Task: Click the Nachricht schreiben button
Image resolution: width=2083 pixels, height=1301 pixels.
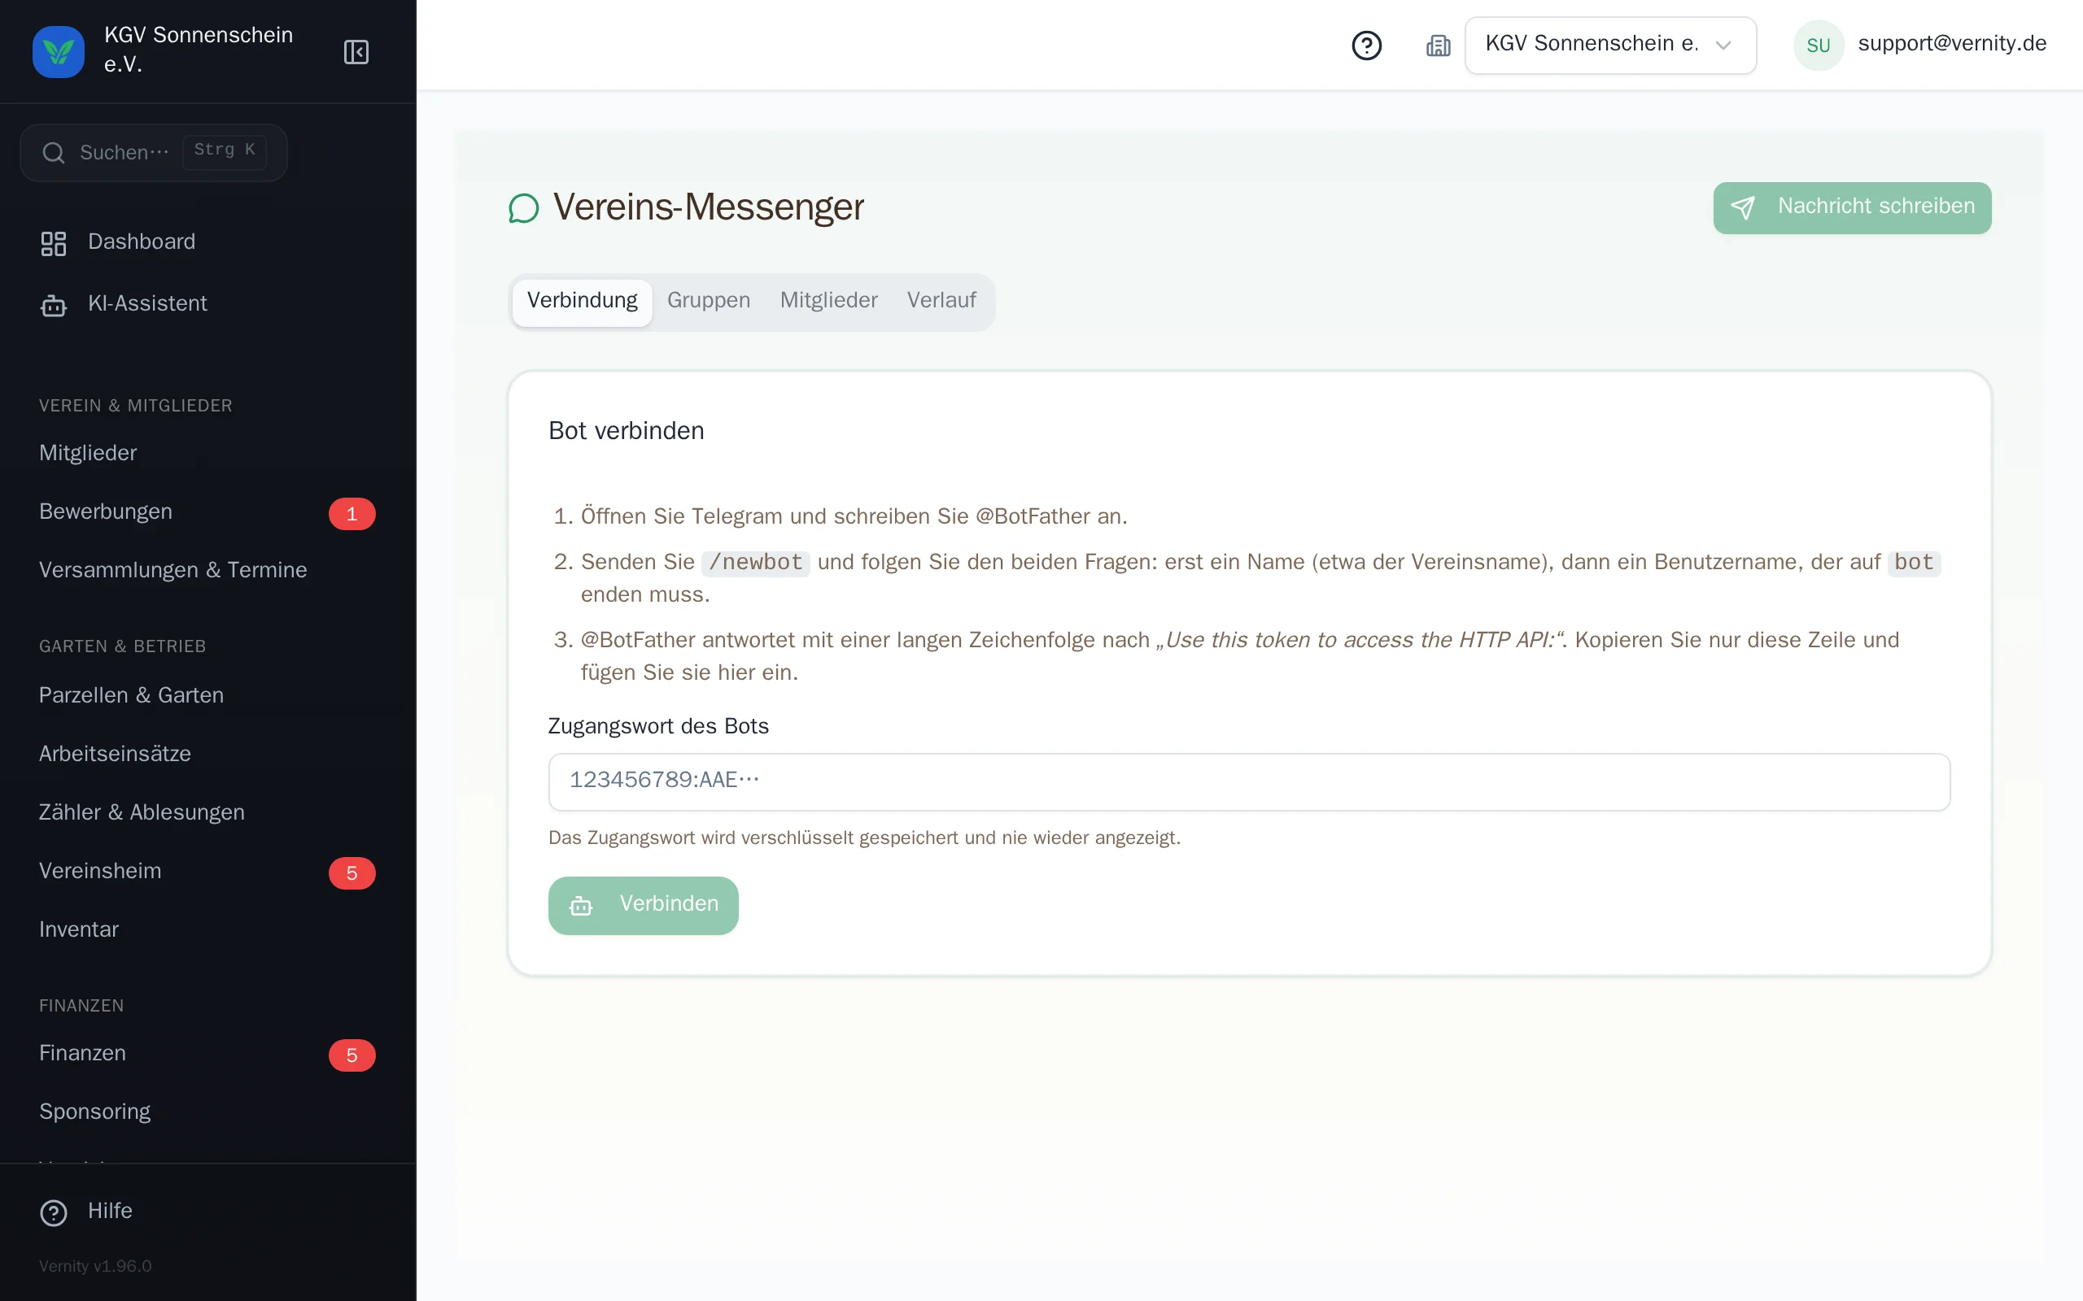Action: click(1851, 207)
